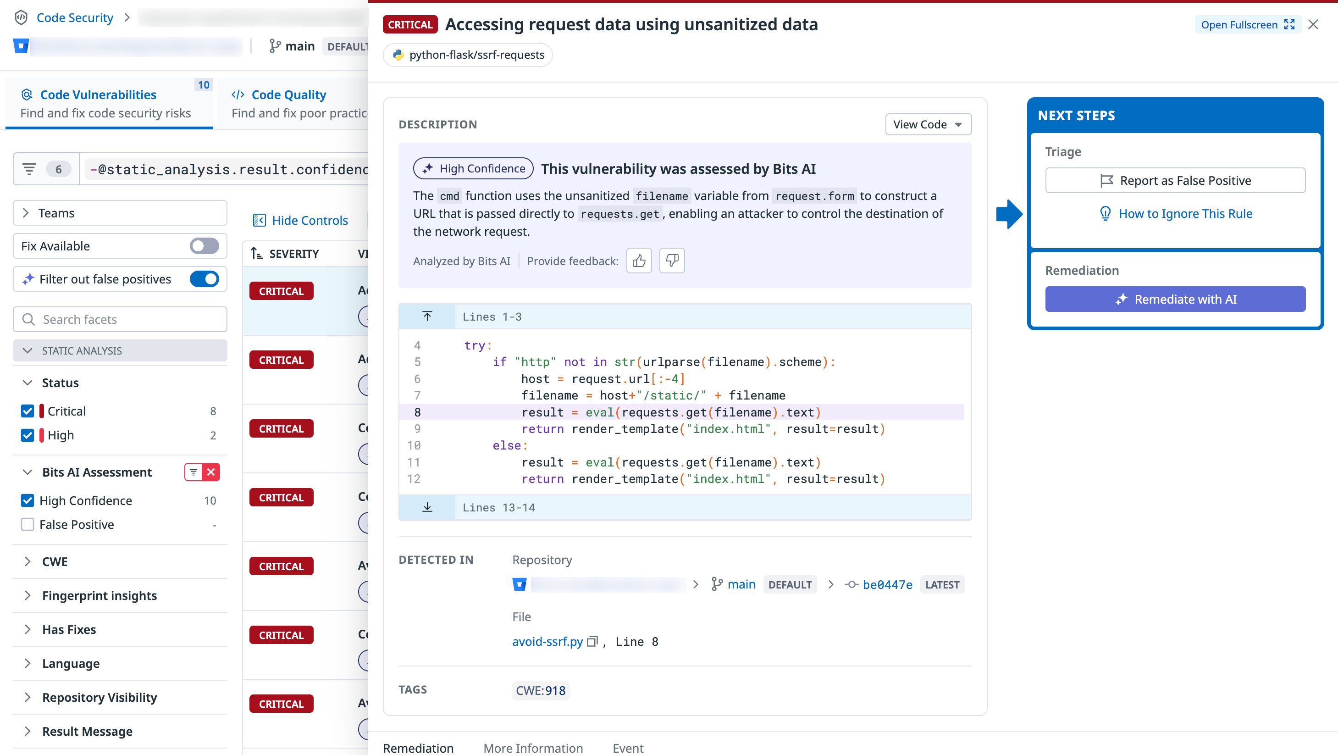Disable Filter out false positives switch
The image size is (1338, 755).
coord(204,279)
